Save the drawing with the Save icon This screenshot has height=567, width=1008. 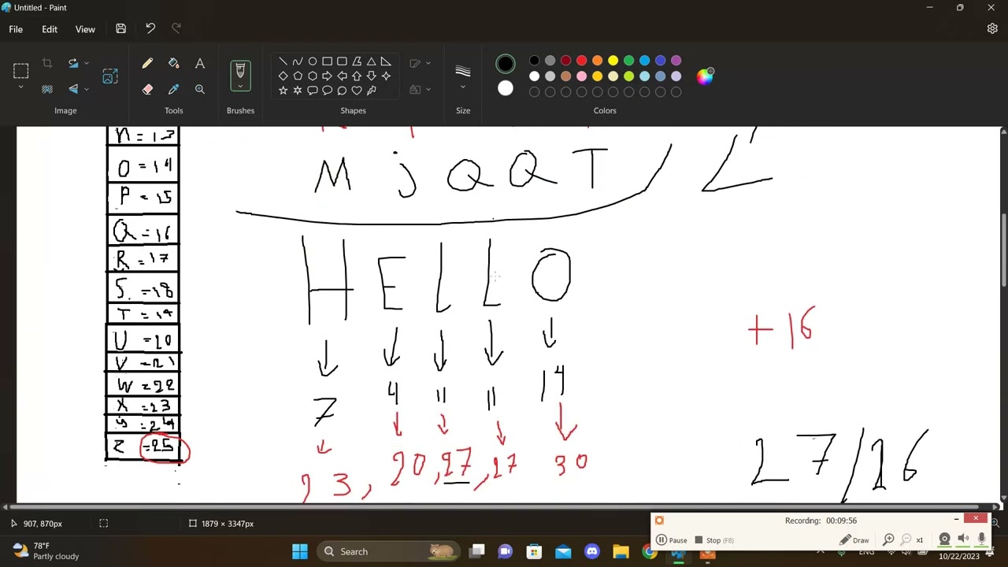120,29
